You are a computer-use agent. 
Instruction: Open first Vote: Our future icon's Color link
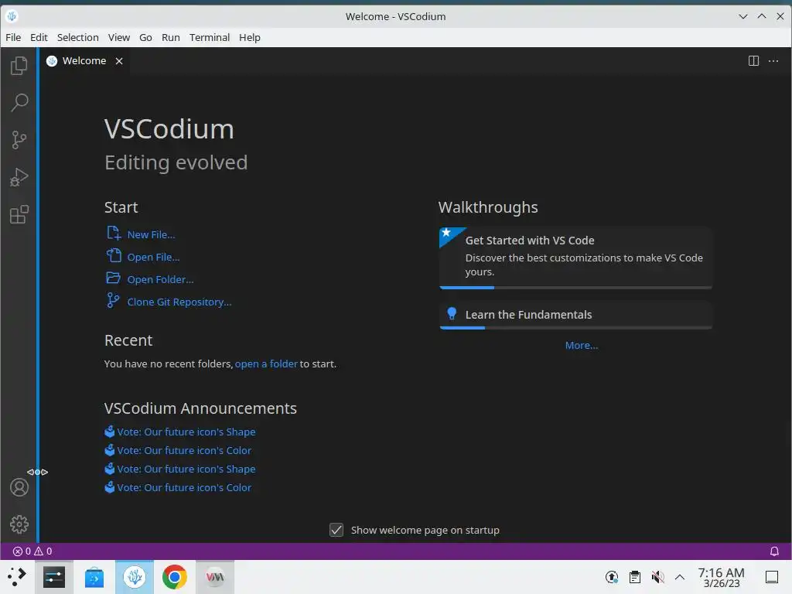(x=184, y=451)
